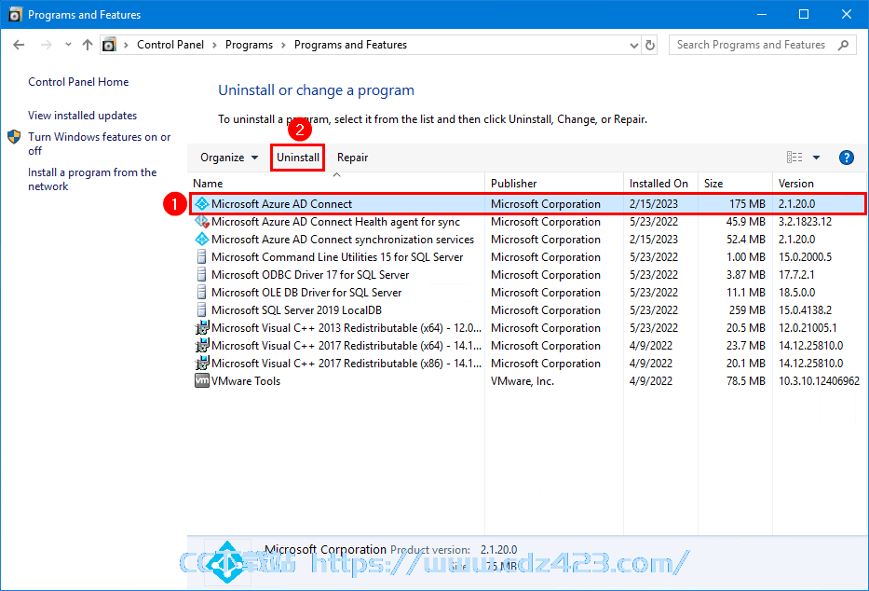Click the Visual C++ 2013 Redistributable icon
Viewport: 869px width, 591px height.
(x=202, y=327)
